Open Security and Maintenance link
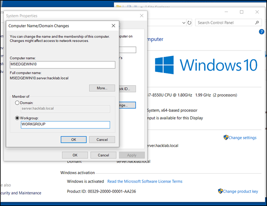The height and width of the screenshot is (206, 267). tap(21, 193)
